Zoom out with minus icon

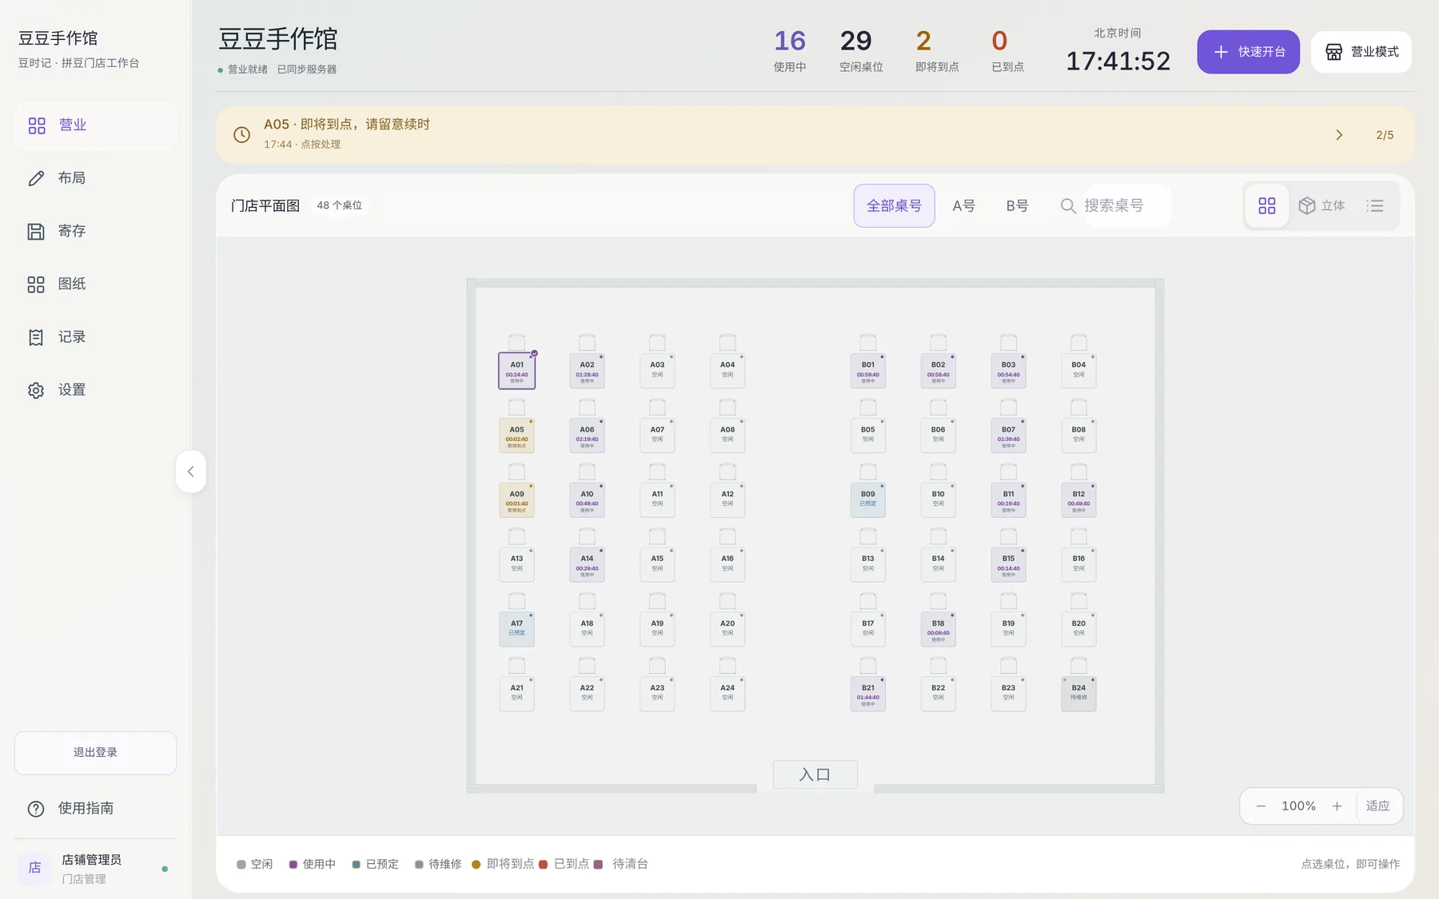1261,806
